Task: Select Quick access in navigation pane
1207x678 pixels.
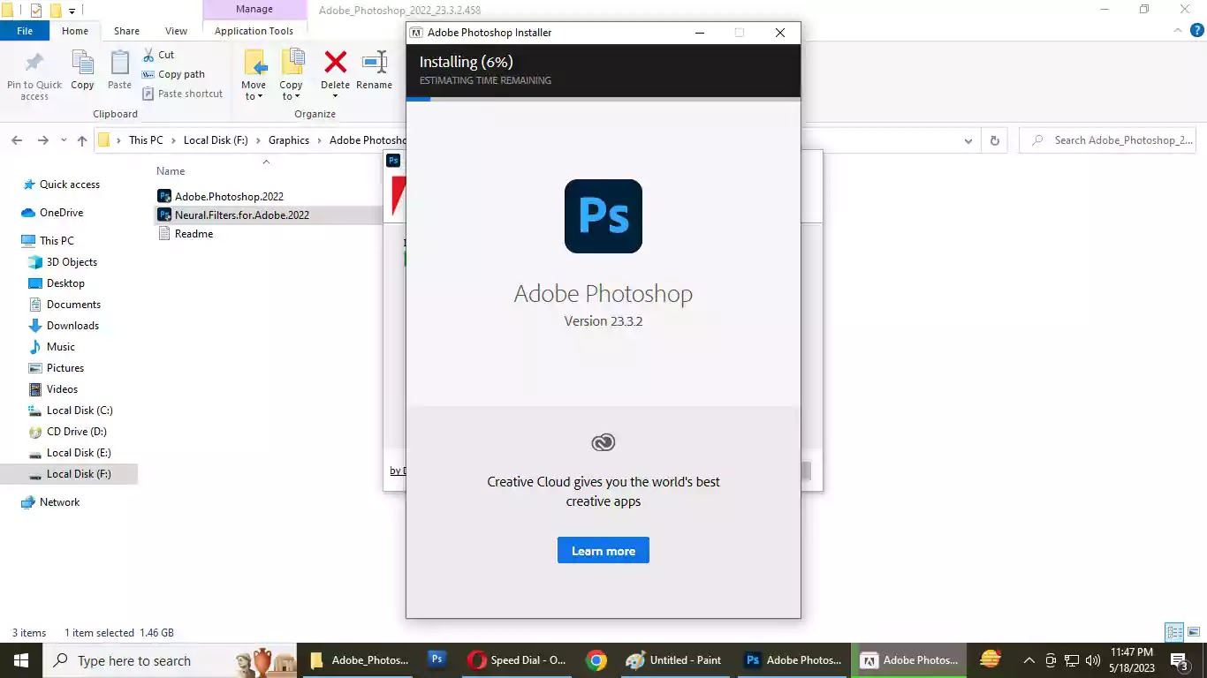Action: (70, 185)
